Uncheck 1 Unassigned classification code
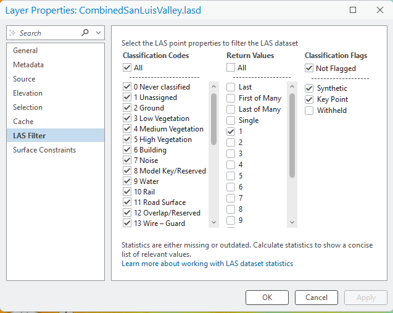This screenshot has width=393, height=313. click(x=127, y=98)
